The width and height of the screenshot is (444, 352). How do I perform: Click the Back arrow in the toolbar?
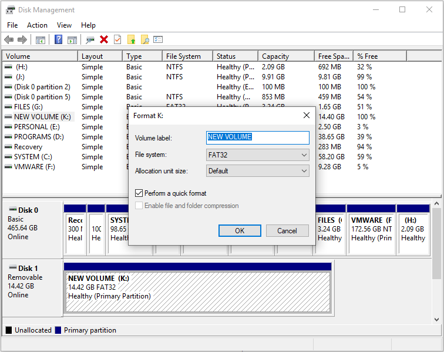point(9,39)
